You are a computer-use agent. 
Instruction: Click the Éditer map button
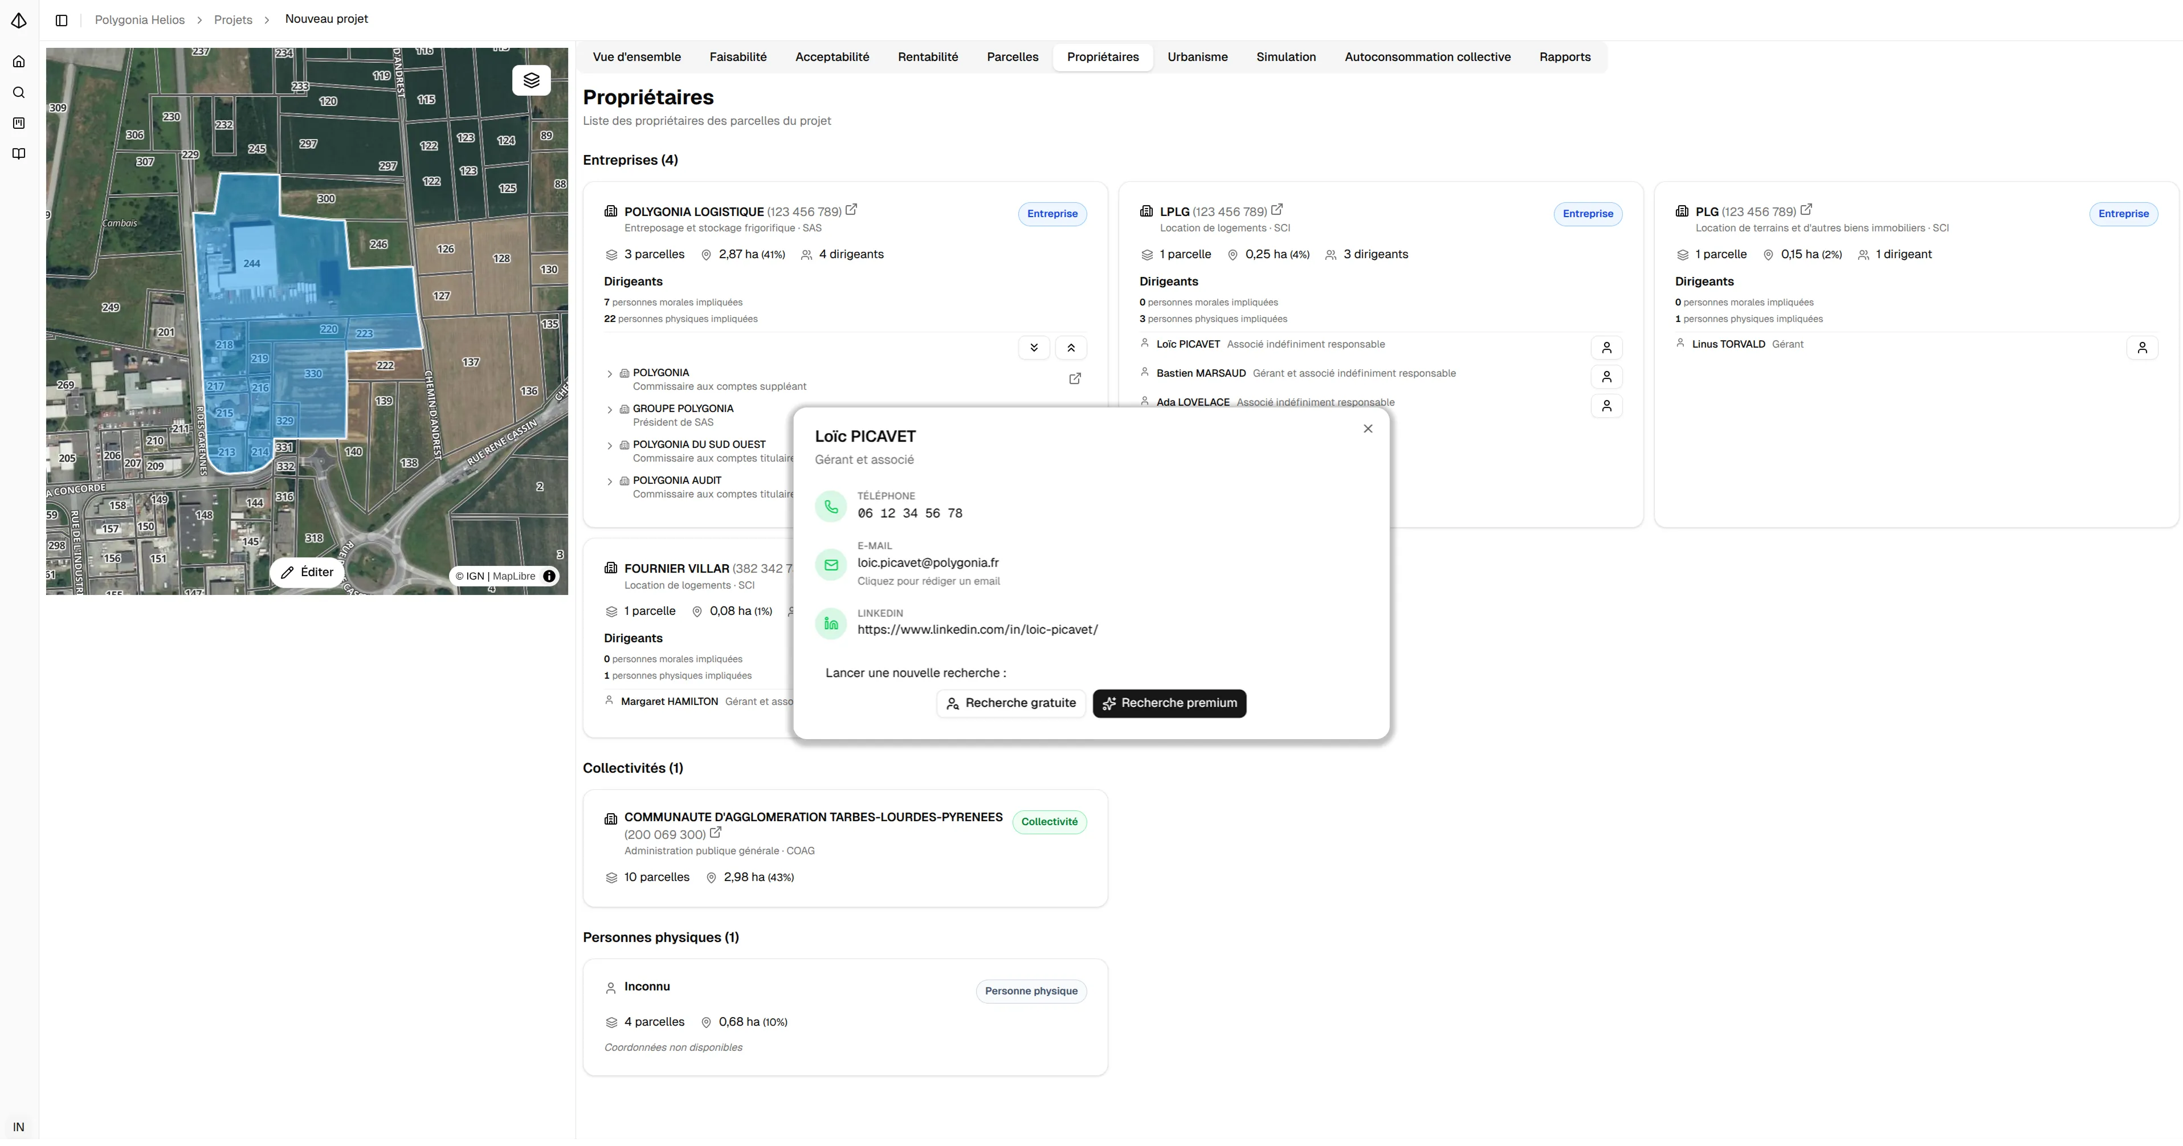point(308,573)
